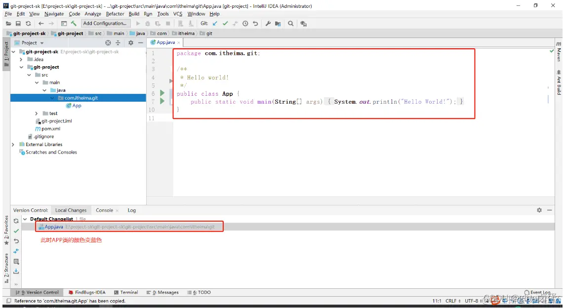Viewport: 564px width, 308px height.
Task: Open the Favorites side tab
Action: pos(6,230)
